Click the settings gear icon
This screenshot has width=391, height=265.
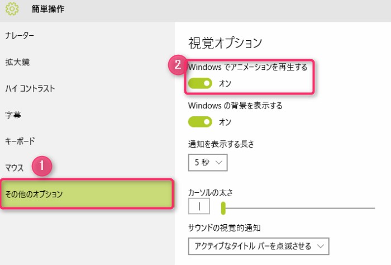click(x=12, y=9)
